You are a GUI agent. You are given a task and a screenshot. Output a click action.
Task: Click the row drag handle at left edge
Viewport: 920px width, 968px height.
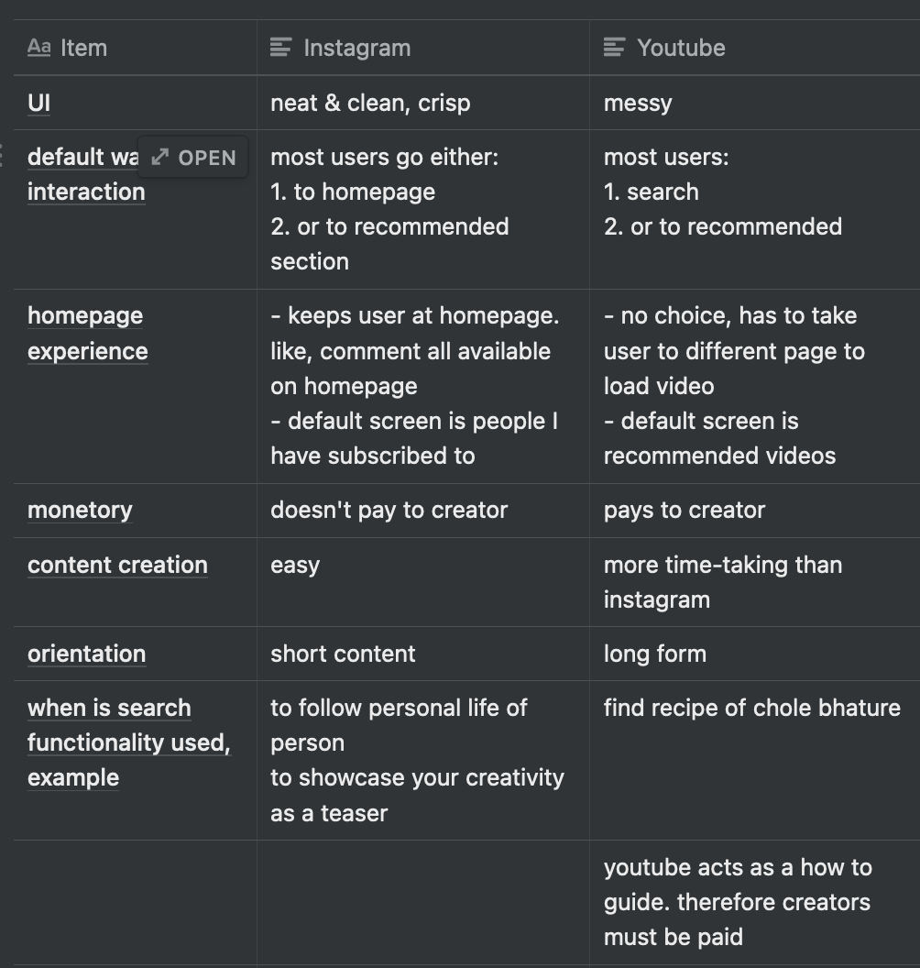[2, 156]
